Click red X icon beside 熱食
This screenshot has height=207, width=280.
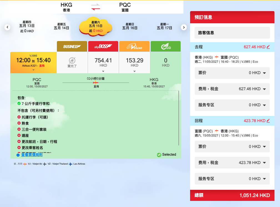coord(19,123)
